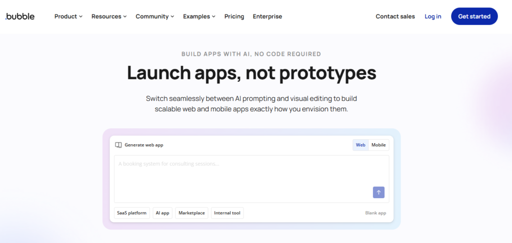This screenshot has width=512, height=243.
Task: Pick the Marketplace suggestion chip
Action: tap(191, 213)
